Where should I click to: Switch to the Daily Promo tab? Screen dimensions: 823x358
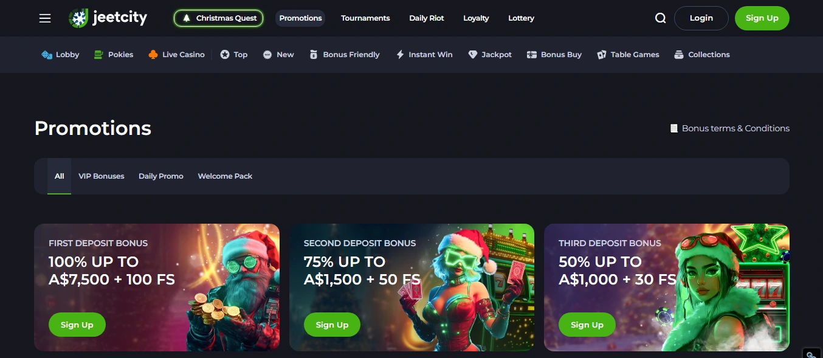[x=161, y=176]
